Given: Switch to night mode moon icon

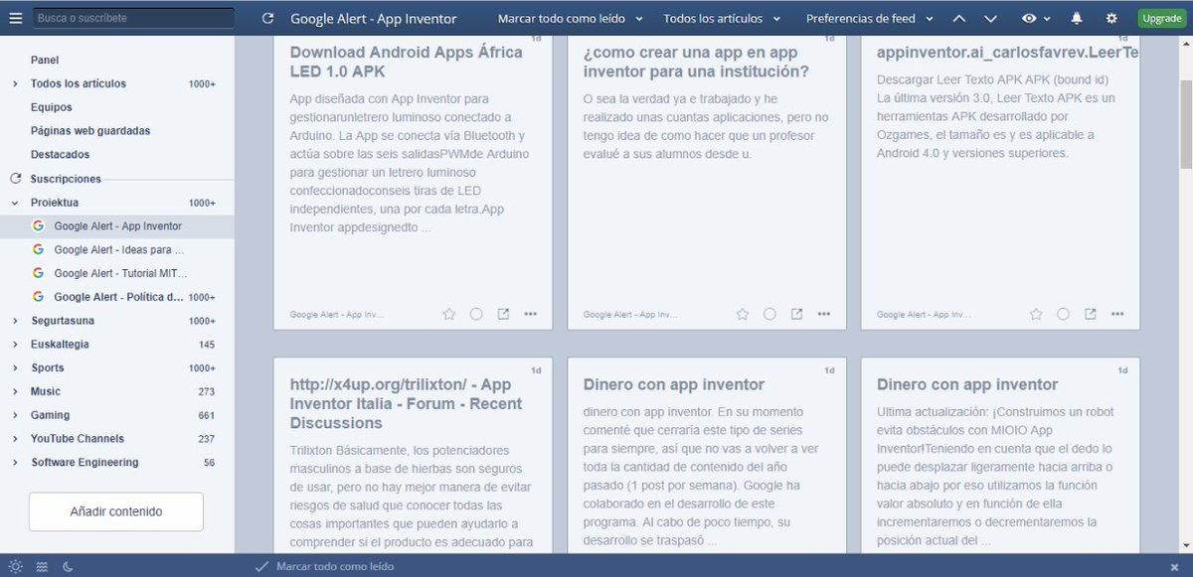Looking at the screenshot, I should pyautogui.click(x=69, y=566).
